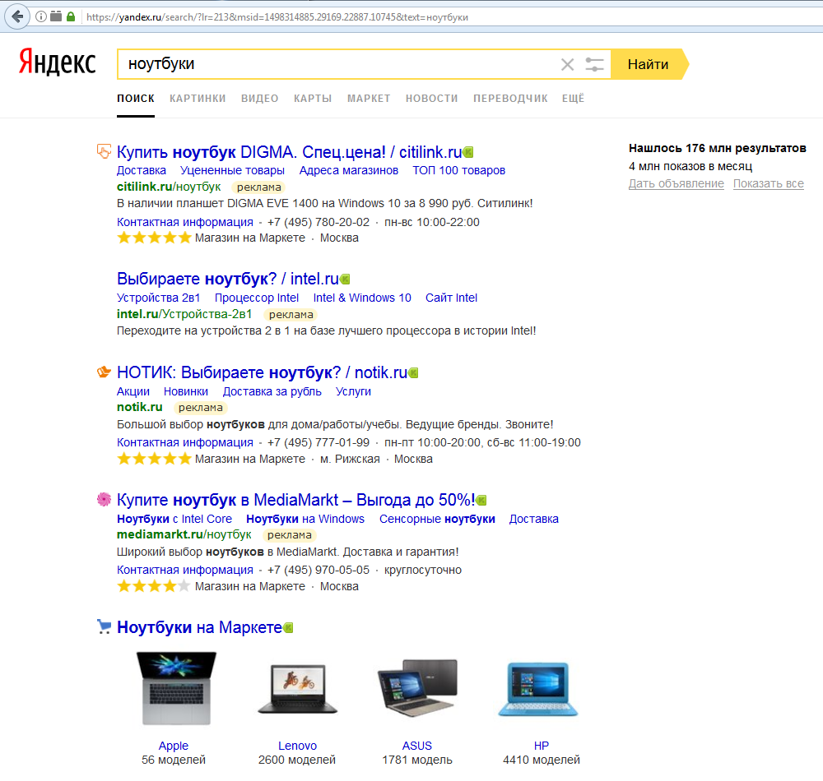Open the citilink favicon beside the first result

tap(104, 151)
